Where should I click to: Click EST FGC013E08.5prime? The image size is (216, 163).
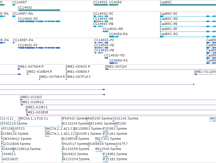coord(16,144)
